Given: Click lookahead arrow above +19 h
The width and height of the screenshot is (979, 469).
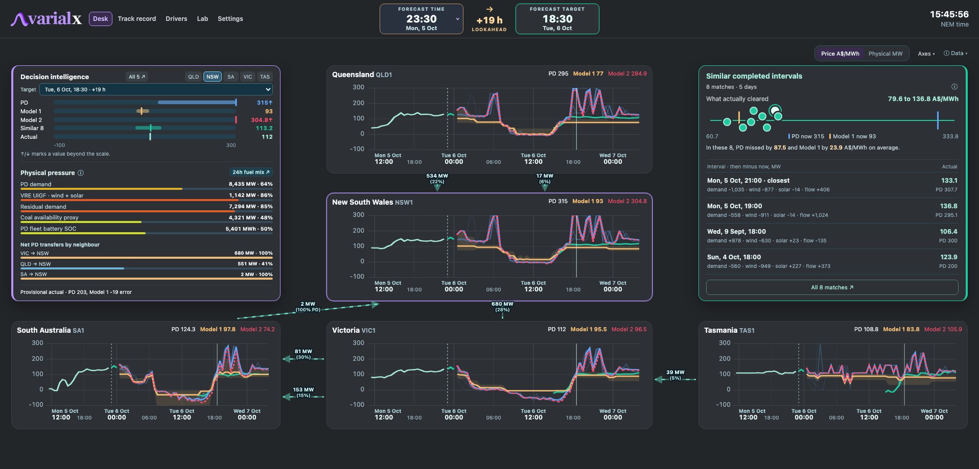Looking at the screenshot, I should (x=489, y=9).
